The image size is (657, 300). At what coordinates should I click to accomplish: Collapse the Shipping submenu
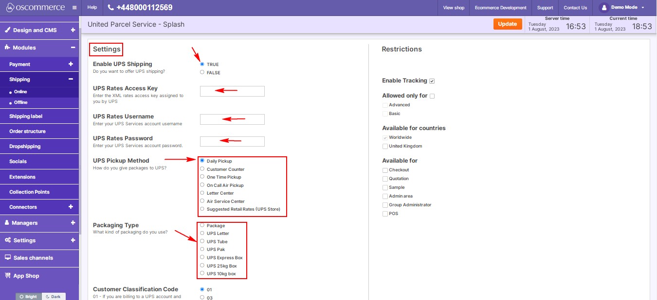tap(71, 79)
